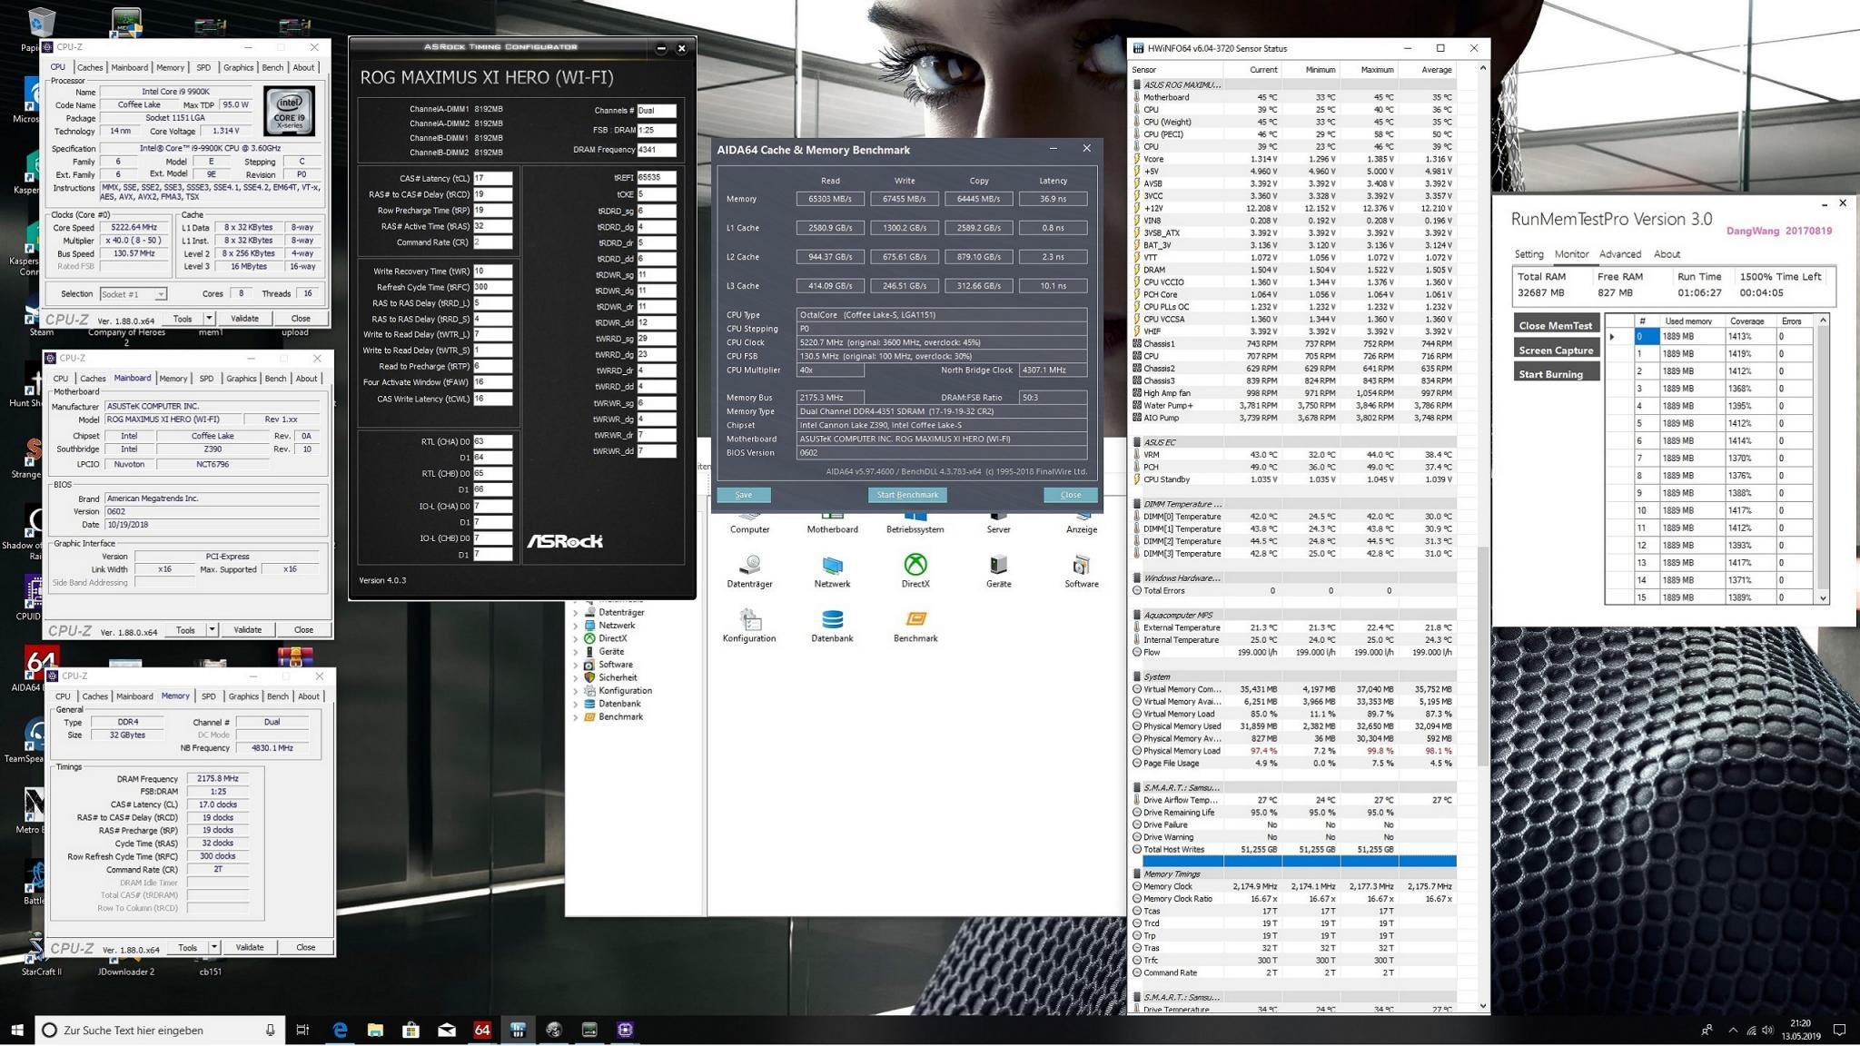
Task: Open the large DirectX icon in AIDA64
Action: 915,565
